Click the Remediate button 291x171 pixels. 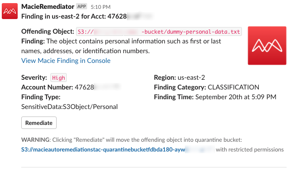point(39,123)
